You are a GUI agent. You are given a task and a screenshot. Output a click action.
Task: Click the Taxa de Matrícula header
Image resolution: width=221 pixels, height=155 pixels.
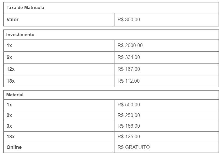25,8
